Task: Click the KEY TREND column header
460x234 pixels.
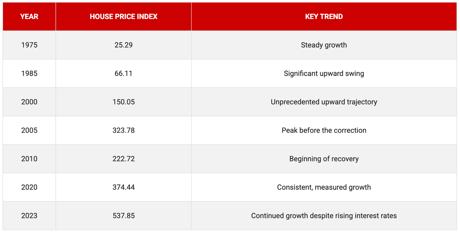Action: click(324, 17)
